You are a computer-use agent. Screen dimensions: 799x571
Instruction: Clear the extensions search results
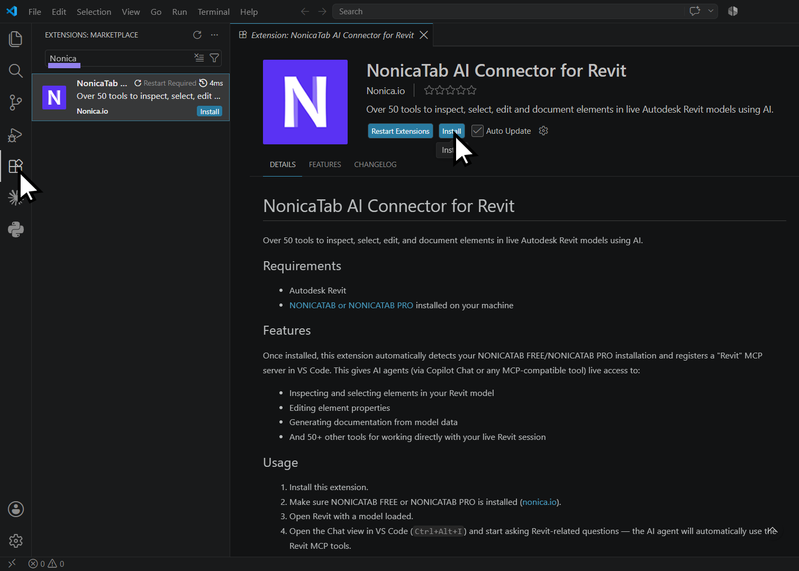(199, 58)
